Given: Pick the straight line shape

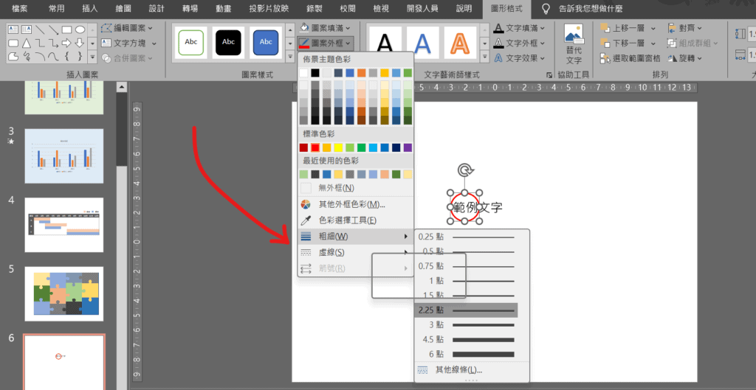Looking at the screenshot, I should click(x=40, y=29).
